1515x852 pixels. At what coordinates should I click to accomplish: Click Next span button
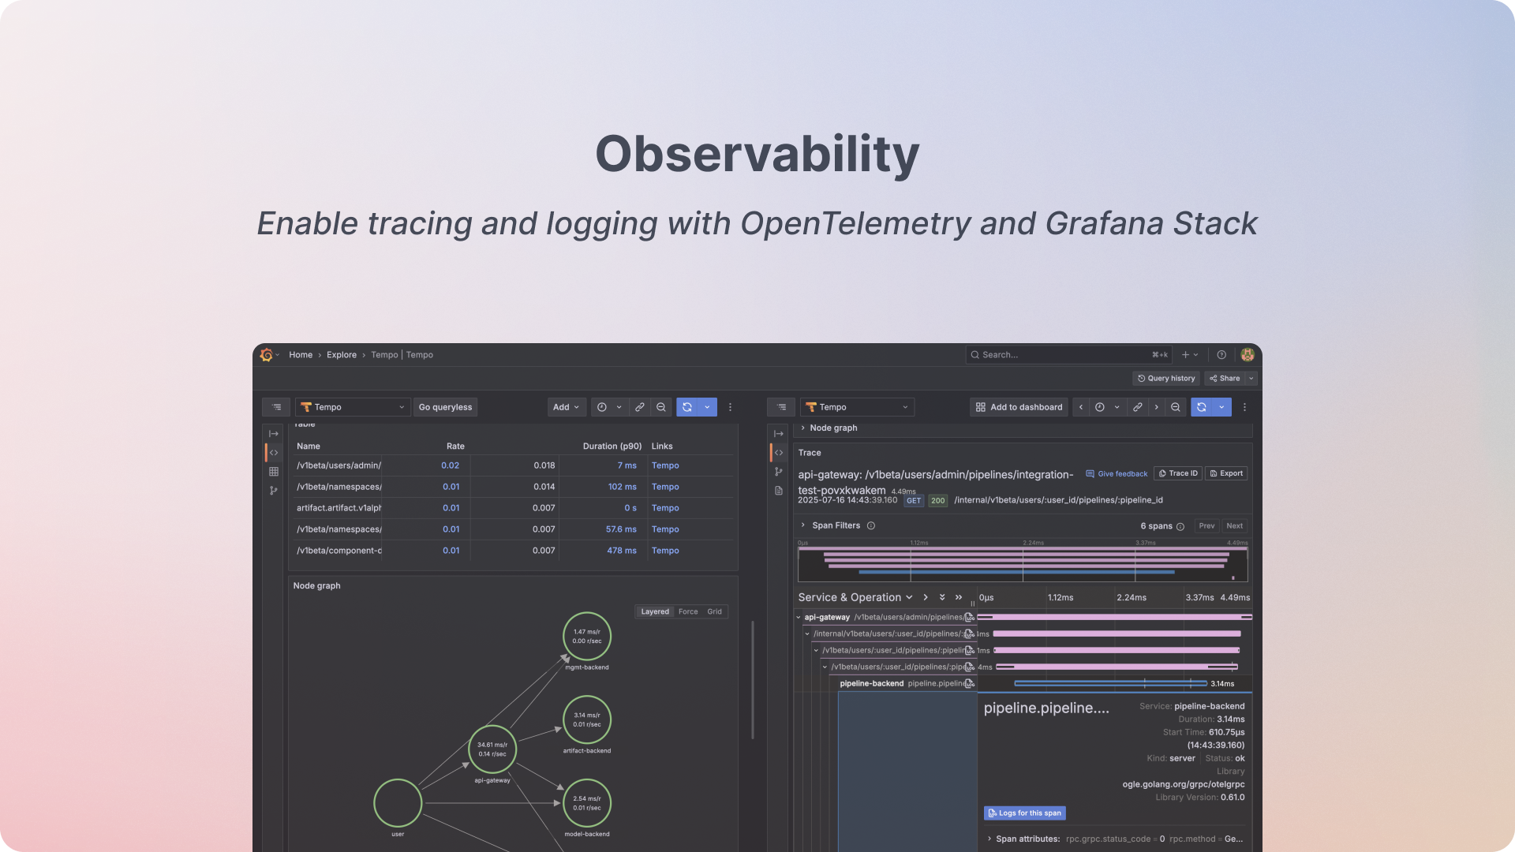coord(1235,526)
